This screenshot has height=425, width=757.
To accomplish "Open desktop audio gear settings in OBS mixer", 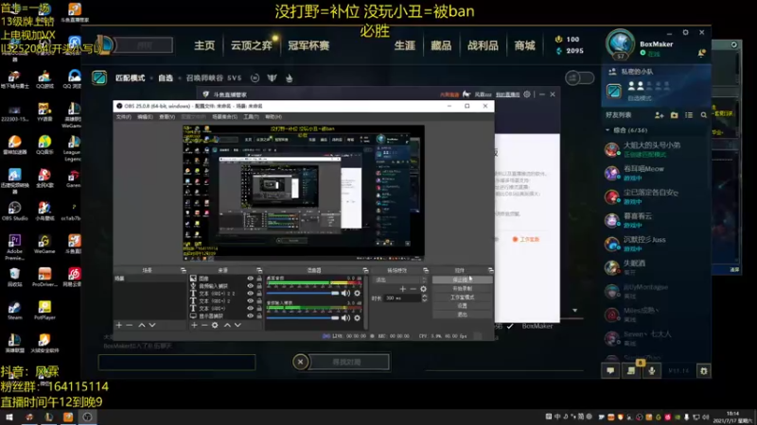I will coord(358,293).
